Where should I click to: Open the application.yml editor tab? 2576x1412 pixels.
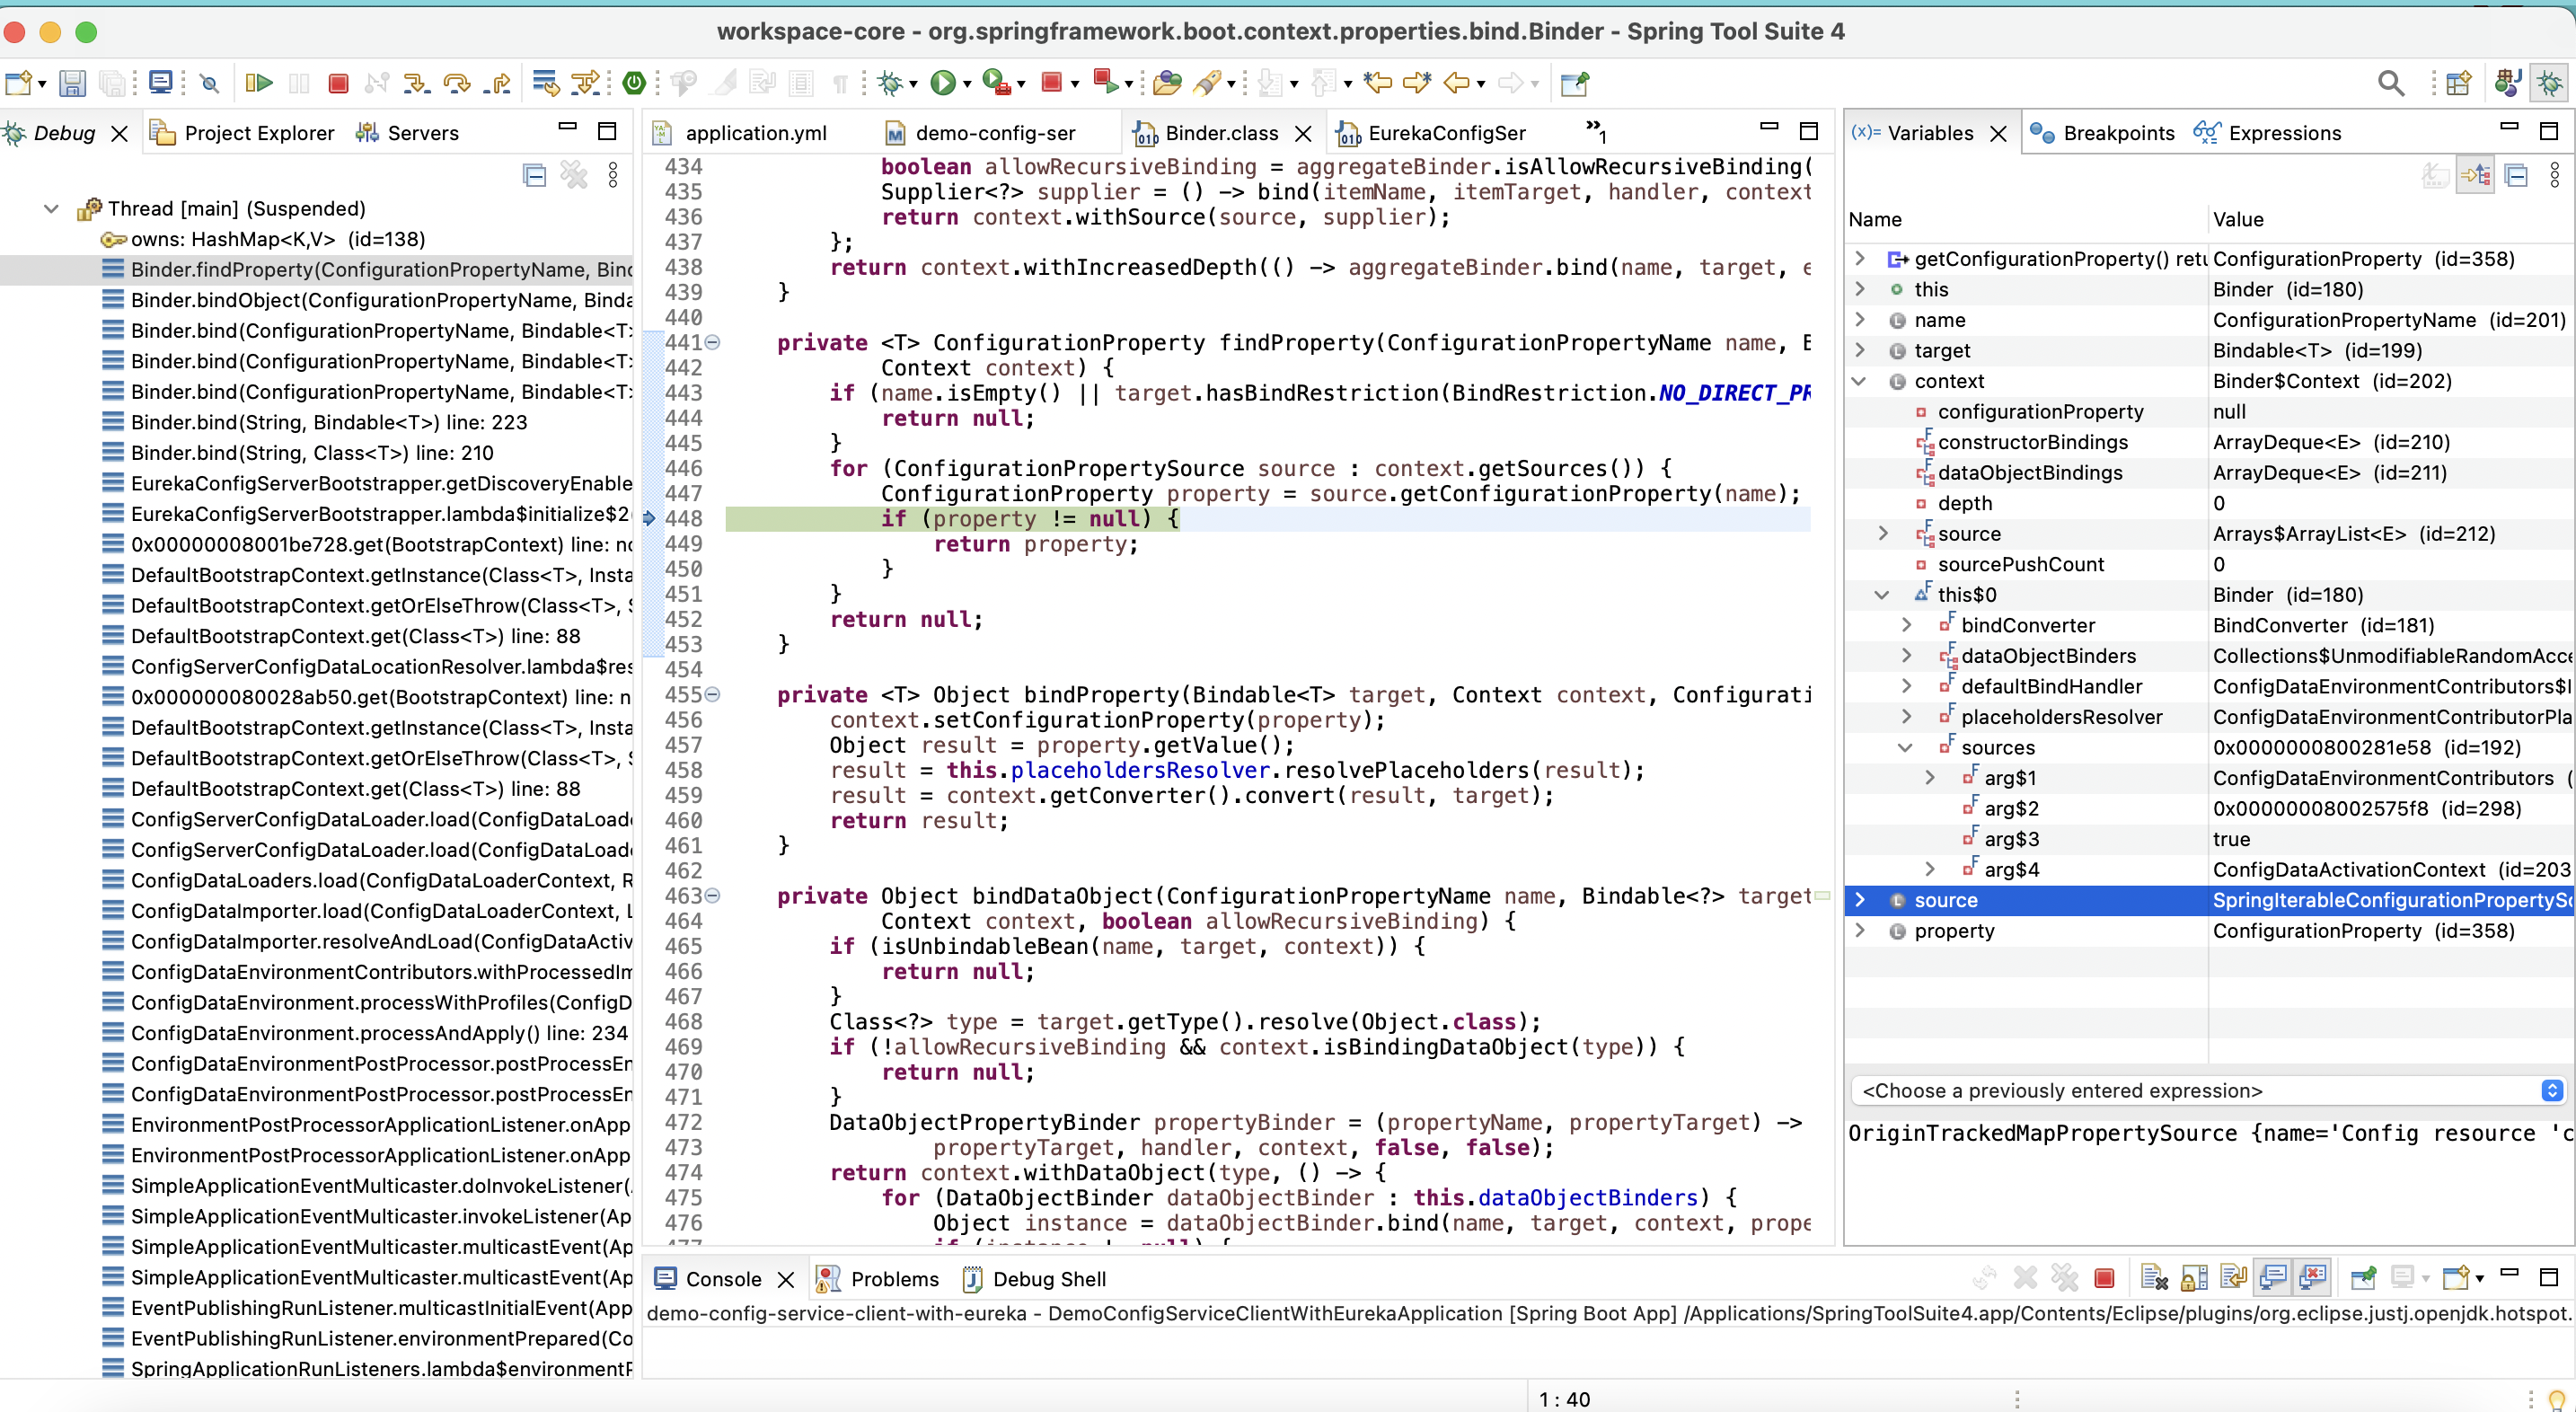[755, 133]
